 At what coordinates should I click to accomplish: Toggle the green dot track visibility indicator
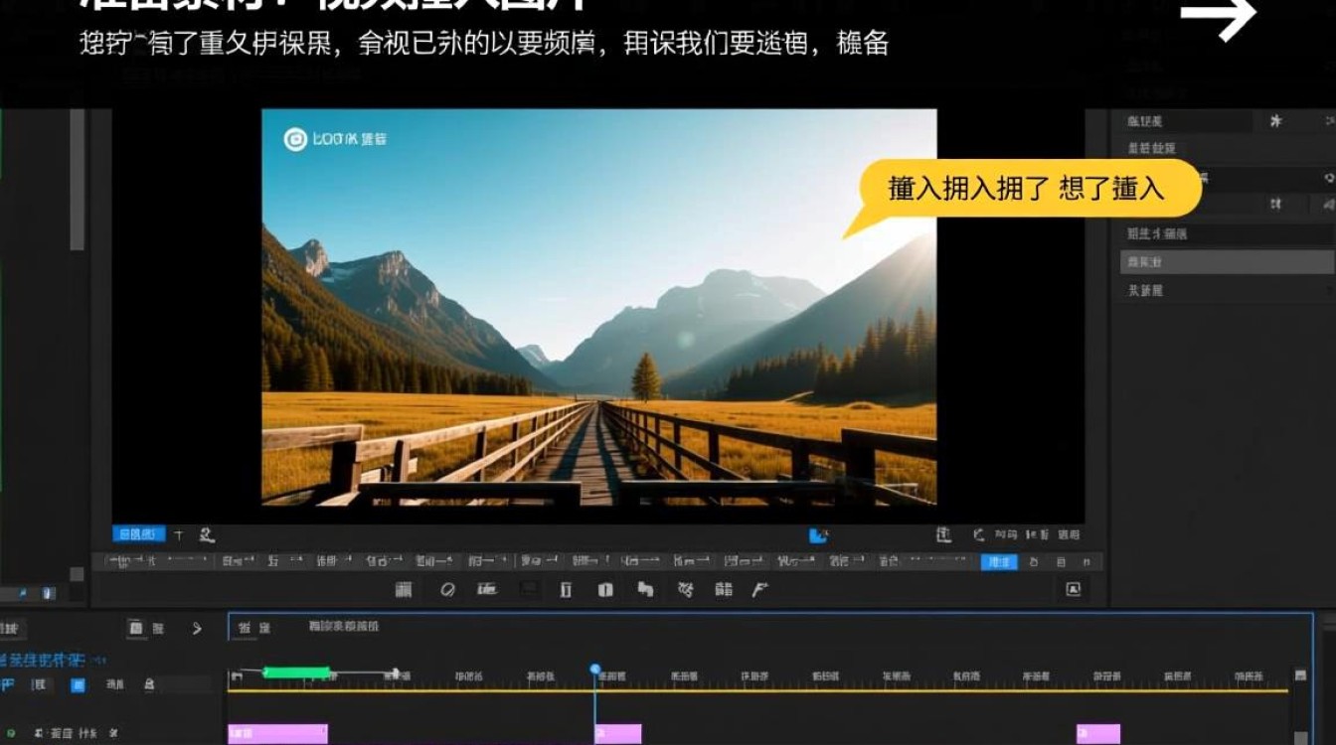point(11,733)
